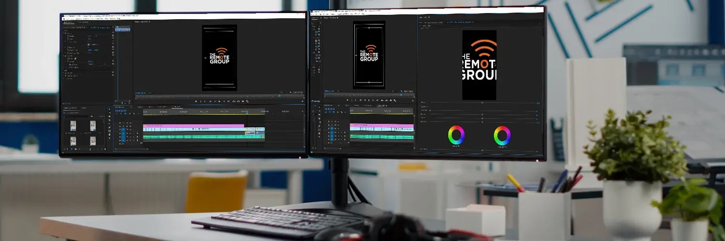The width and height of the screenshot is (725, 241).
Task: Expand the Opacity effect in Effect Controls
Action: pyautogui.click(x=64, y=56)
